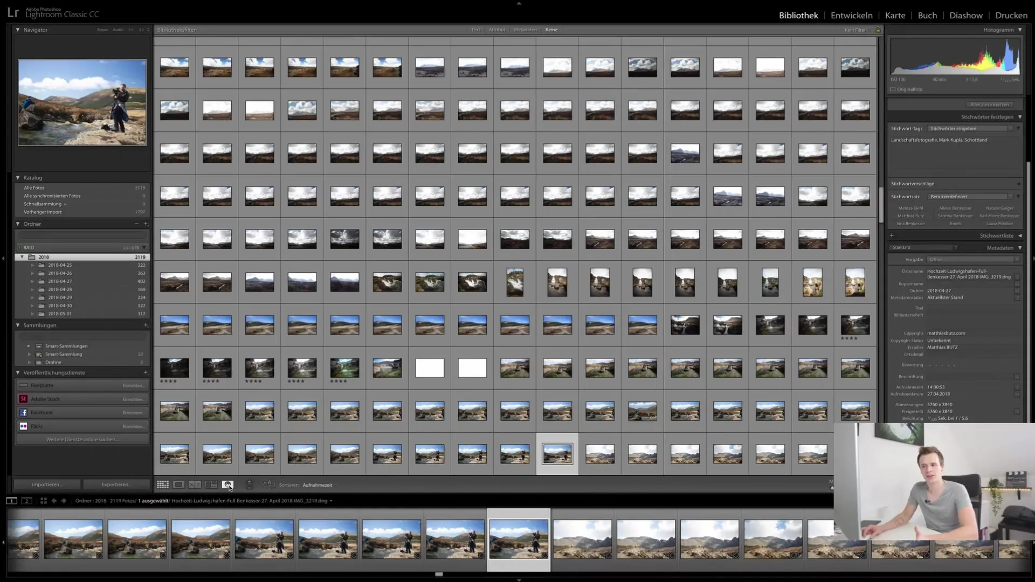This screenshot has width=1035, height=582.
Task: Open the Entwickeln module
Action: [851, 15]
